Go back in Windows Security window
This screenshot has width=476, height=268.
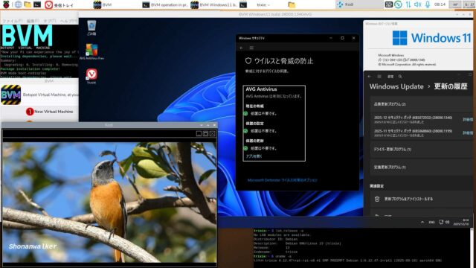[241, 48]
